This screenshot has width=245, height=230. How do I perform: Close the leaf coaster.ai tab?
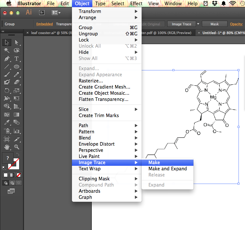28,33
